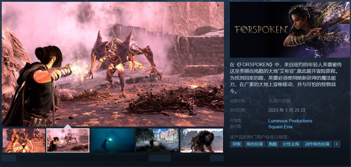Click the FORSPOKEN header banner image

(x=290, y=30)
